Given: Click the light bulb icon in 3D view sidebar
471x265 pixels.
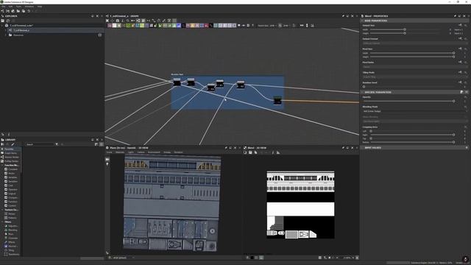Looking at the screenshot, I should coord(107,164).
